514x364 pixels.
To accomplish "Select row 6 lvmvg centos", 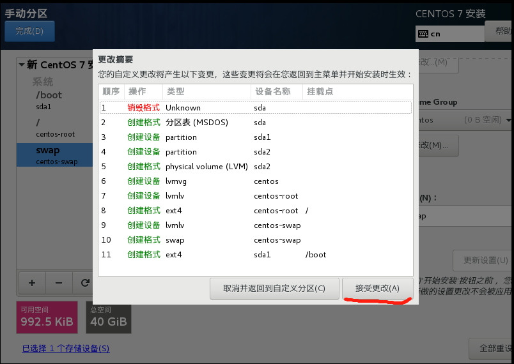I will [256, 181].
